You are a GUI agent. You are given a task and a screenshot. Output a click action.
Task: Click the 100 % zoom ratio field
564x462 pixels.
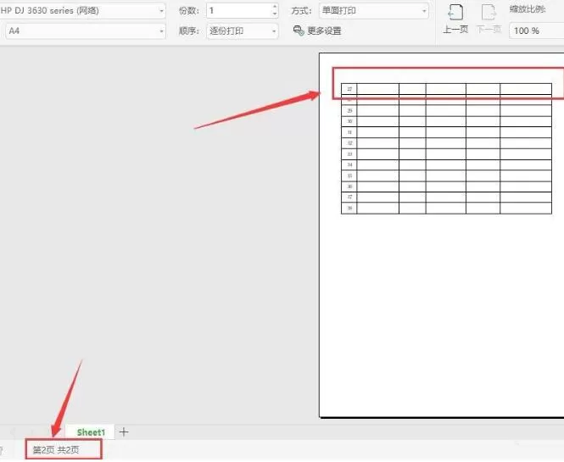536,31
